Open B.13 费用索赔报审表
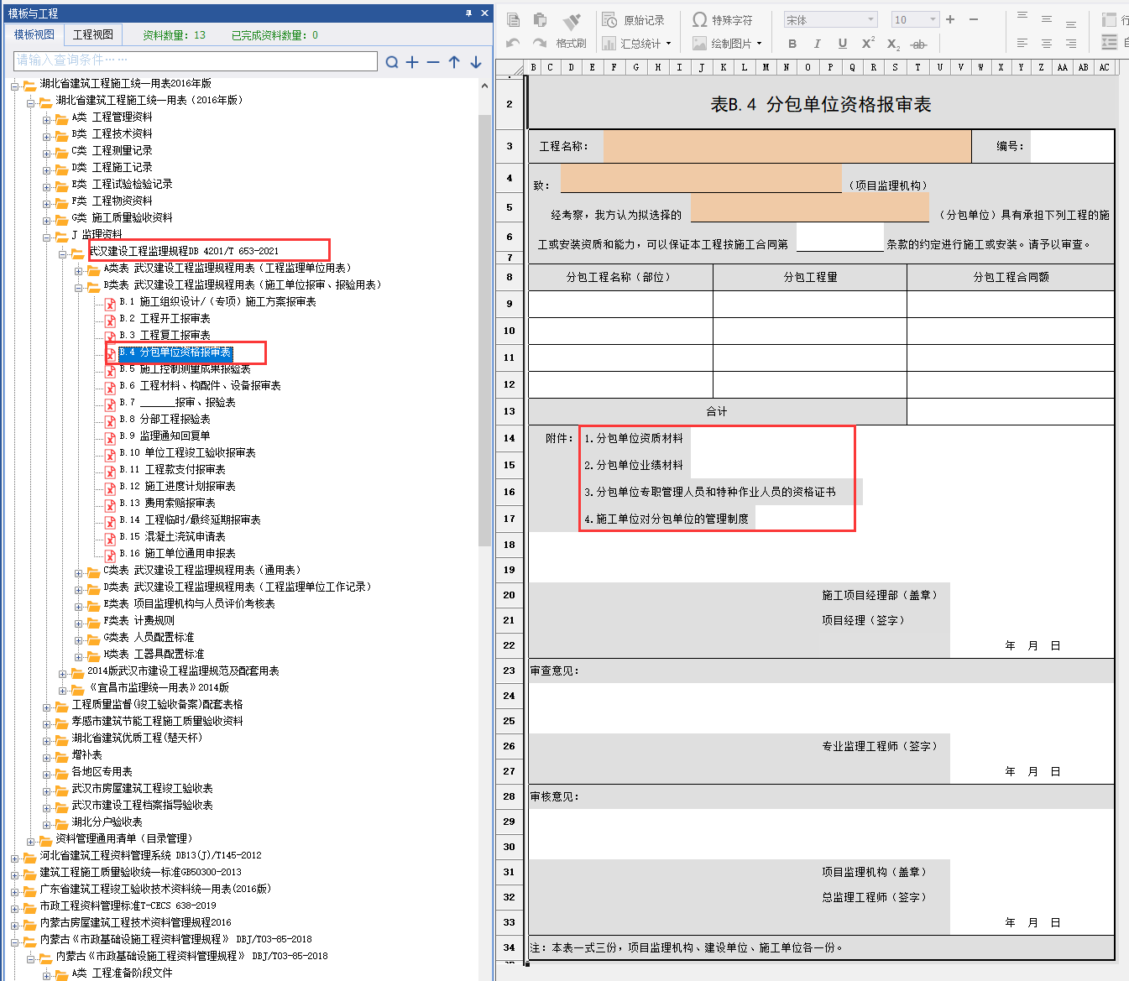This screenshot has width=1129, height=981. point(167,504)
